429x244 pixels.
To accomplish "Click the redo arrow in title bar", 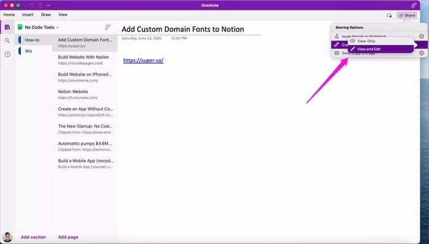I will click(x=40, y=5).
